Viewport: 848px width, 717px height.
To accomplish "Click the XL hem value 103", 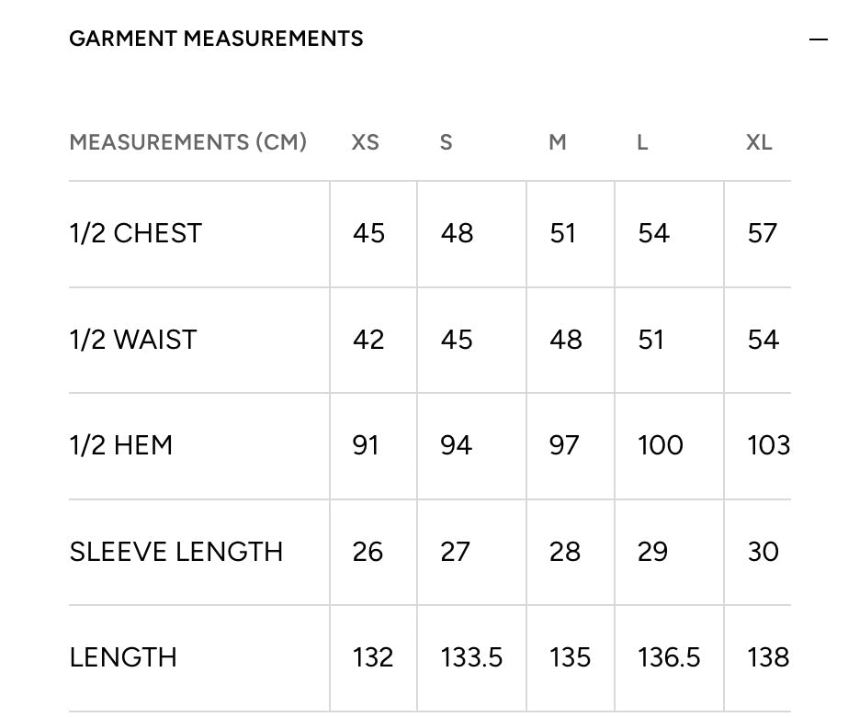I will point(768,446).
